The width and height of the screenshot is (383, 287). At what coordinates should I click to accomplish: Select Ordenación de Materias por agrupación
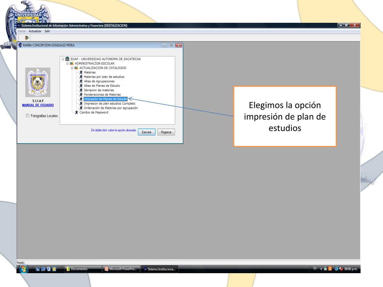(x=111, y=108)
